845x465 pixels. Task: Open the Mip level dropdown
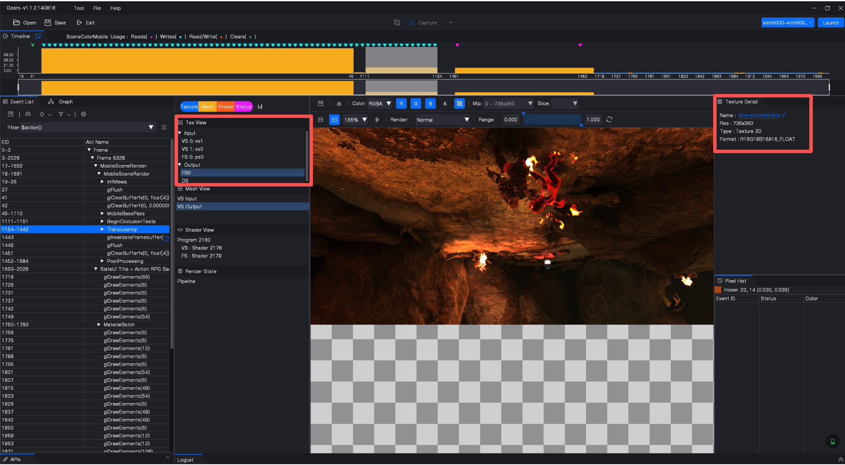(x=509, y=103)
